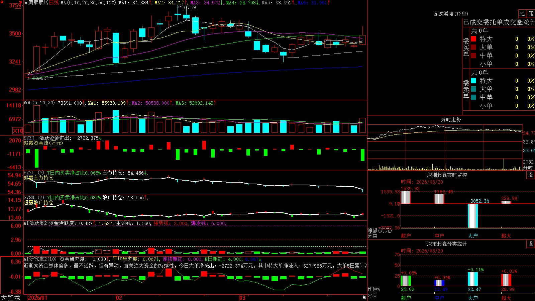Open settings 设 for 深圳超赢实时监控
The width and height of the screenshot is (535, 301).
[x=531, y=175]
